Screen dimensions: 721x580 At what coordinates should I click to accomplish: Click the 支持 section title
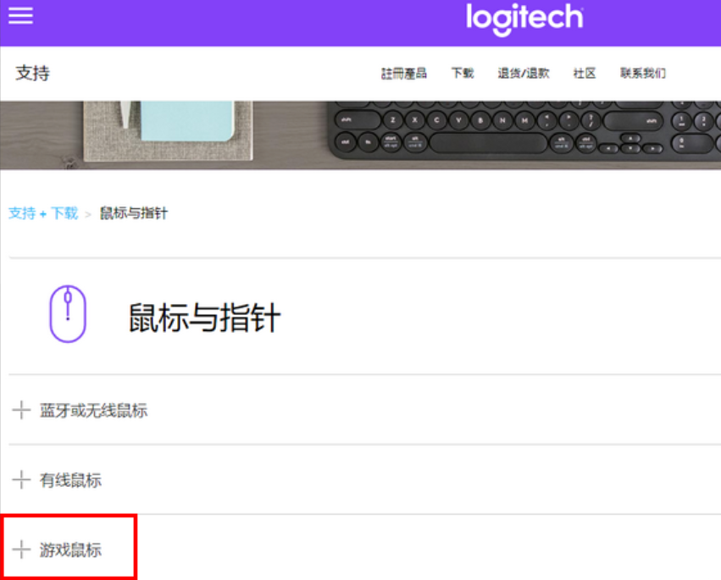(x=32, y=73)
